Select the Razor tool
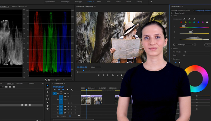This screenshot has width=211, height=121. (47, 96)
